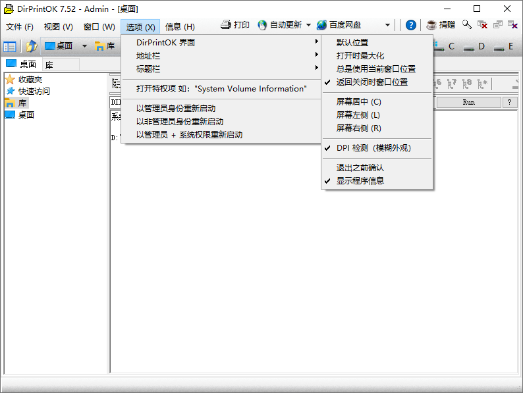523x393 pixels.
Task: Open the 视图 (V) menu
Action: point(59,27)
